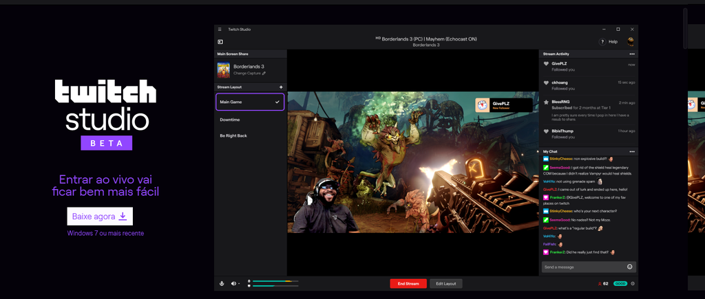The image size is (705, 299).
Task: Click FrankerZ heart badge in chat
Action: tap(546, 197)
